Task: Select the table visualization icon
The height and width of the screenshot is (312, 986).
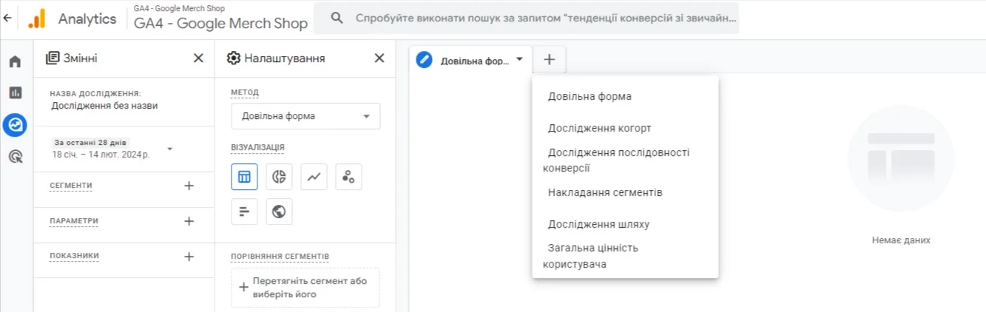Action: [x=244, y=177]
